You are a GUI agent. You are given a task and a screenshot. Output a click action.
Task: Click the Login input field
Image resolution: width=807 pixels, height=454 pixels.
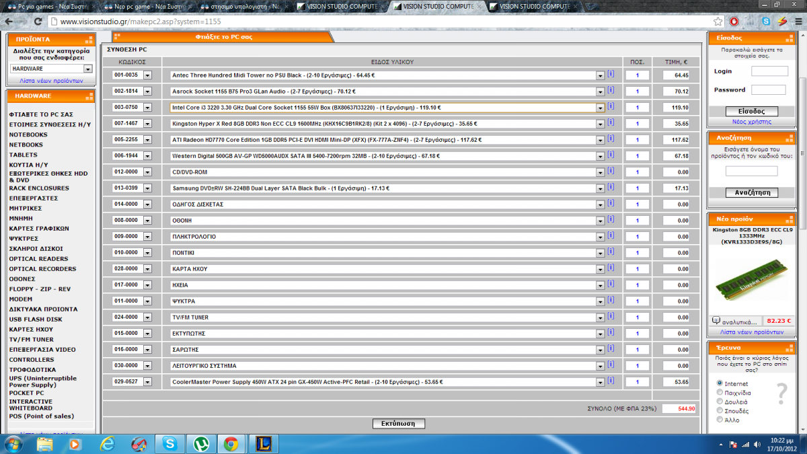[769, 71]
